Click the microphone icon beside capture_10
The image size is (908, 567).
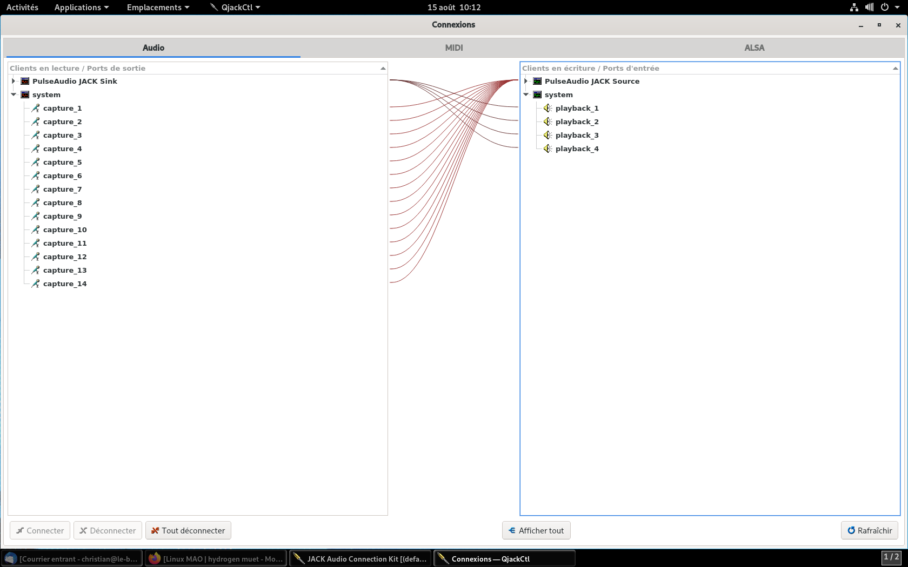coord(36,230)
